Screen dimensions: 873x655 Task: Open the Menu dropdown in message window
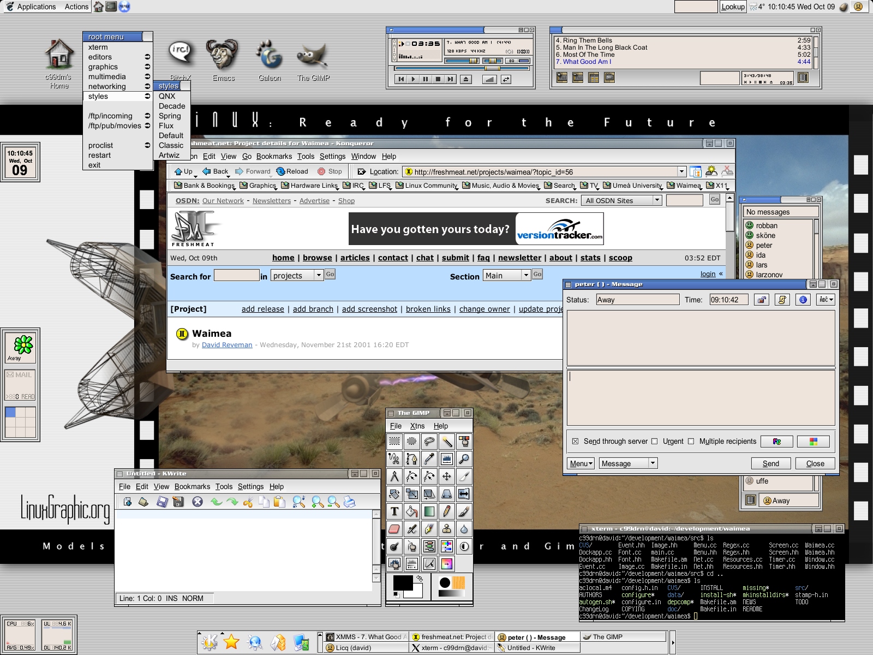tap(581, 463)
